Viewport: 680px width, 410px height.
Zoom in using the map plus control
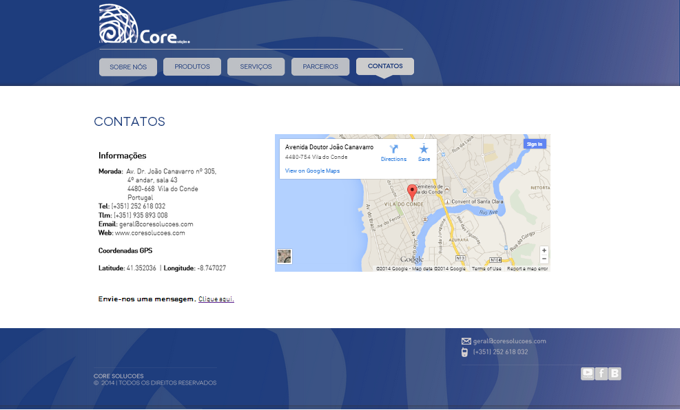point(543,250)
